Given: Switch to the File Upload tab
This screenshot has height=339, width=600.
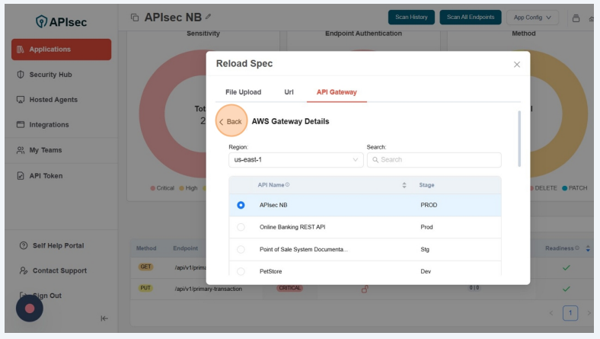Looking at the screenshot, I should [x=243, y=92].
